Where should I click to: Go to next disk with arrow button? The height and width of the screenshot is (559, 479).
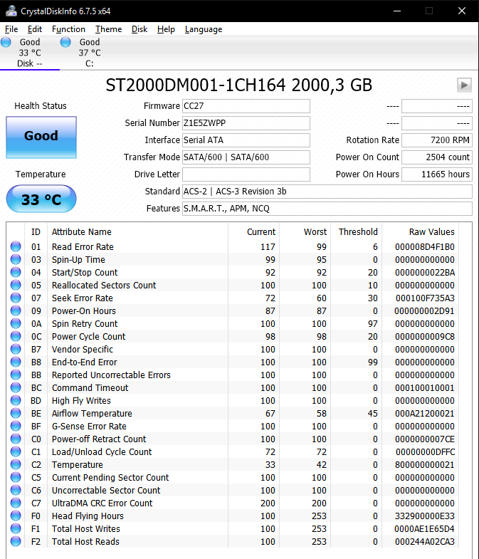(464, 85)
